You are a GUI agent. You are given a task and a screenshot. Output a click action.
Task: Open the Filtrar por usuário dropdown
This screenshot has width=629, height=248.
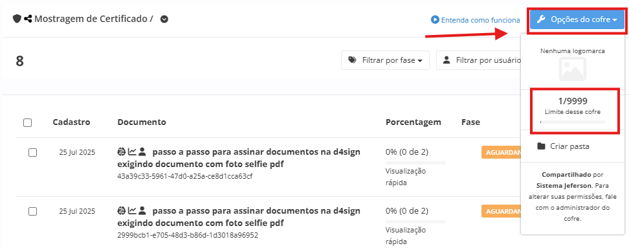point(479,60)
